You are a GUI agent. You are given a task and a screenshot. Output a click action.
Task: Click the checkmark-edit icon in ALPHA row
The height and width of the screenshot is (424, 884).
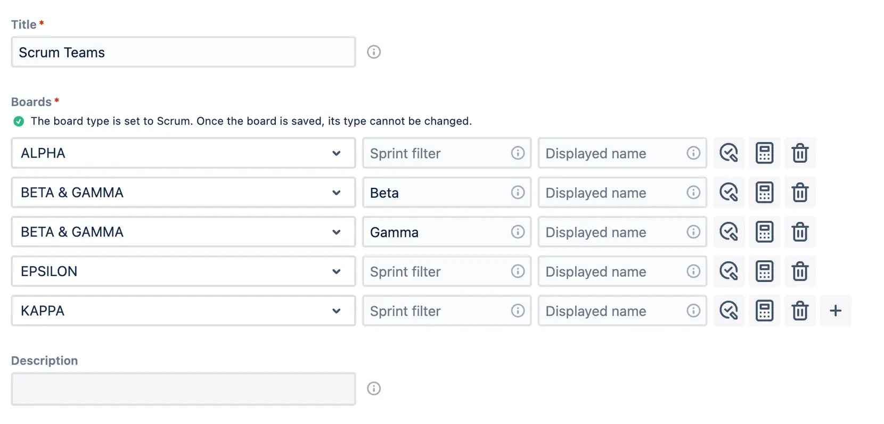[729, 153]
